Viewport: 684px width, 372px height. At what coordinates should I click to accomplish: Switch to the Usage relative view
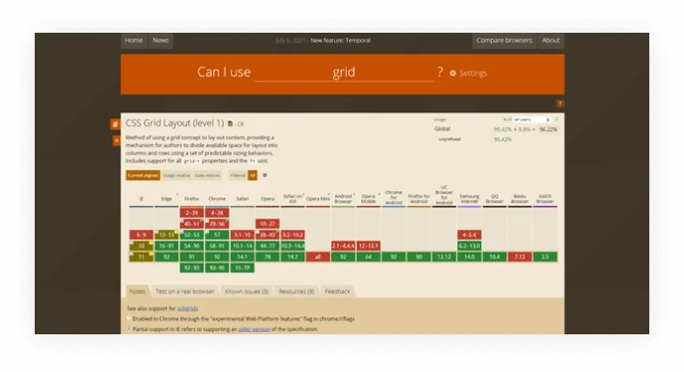click(x=176, y=175)
